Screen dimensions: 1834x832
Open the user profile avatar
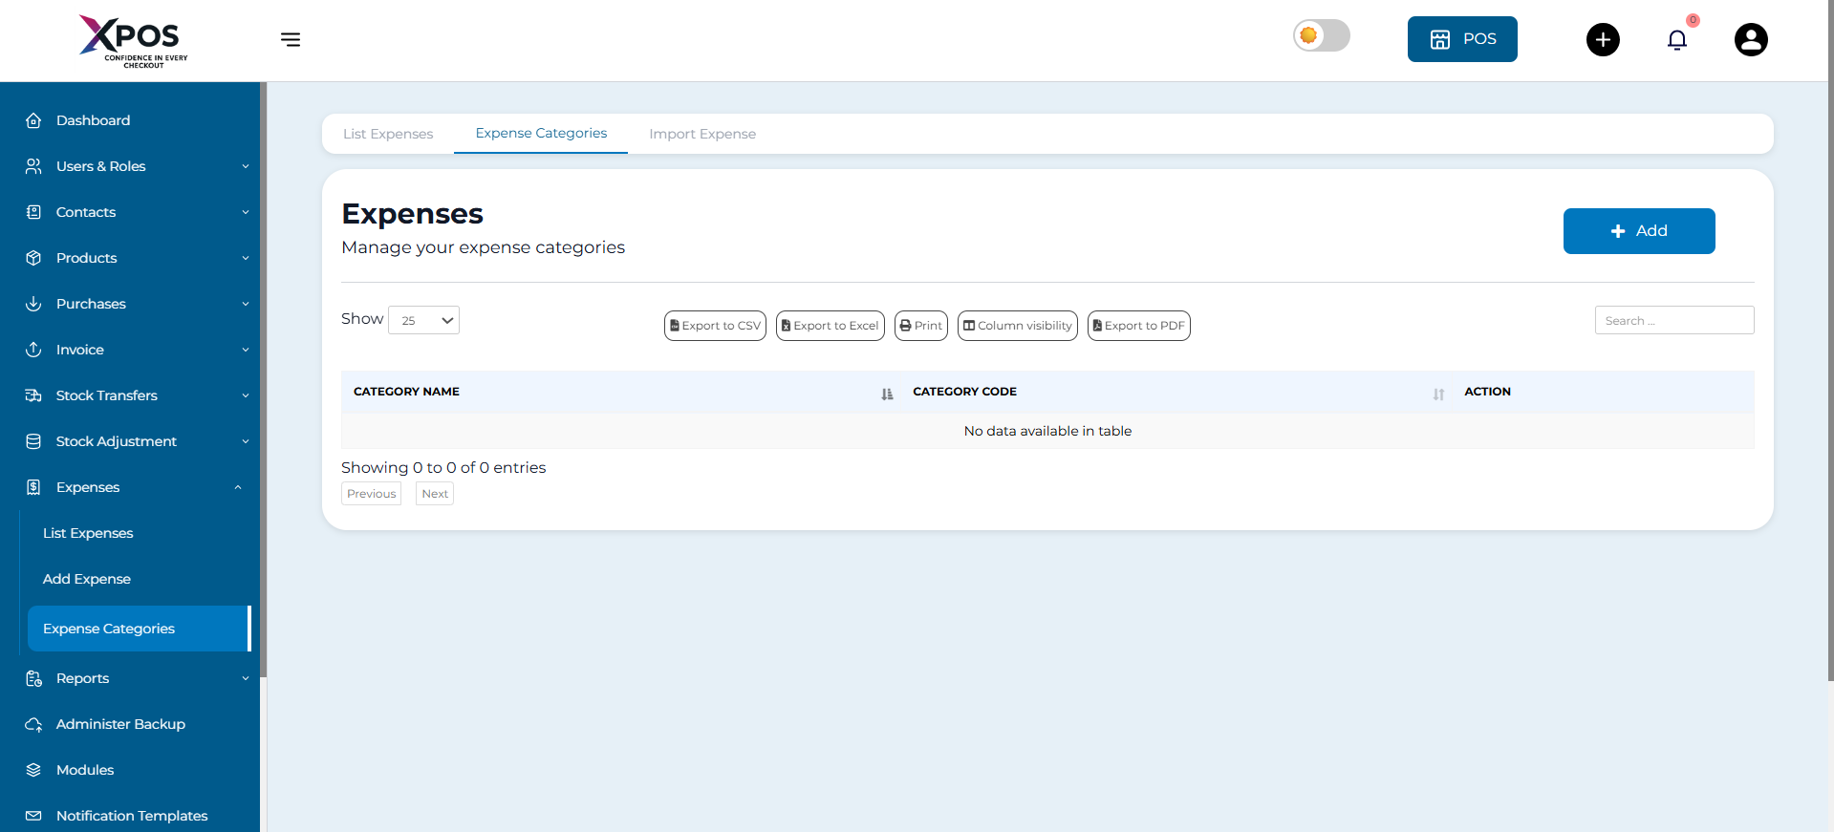[1750, 40]
